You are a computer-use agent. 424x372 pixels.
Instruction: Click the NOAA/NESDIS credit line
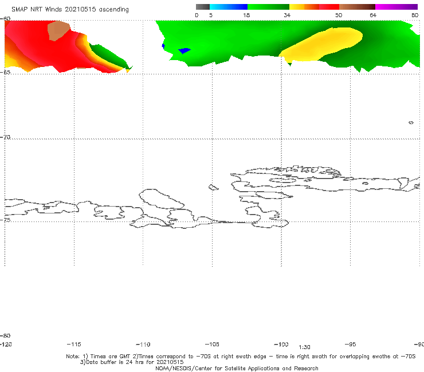click(x=237, y=369)
